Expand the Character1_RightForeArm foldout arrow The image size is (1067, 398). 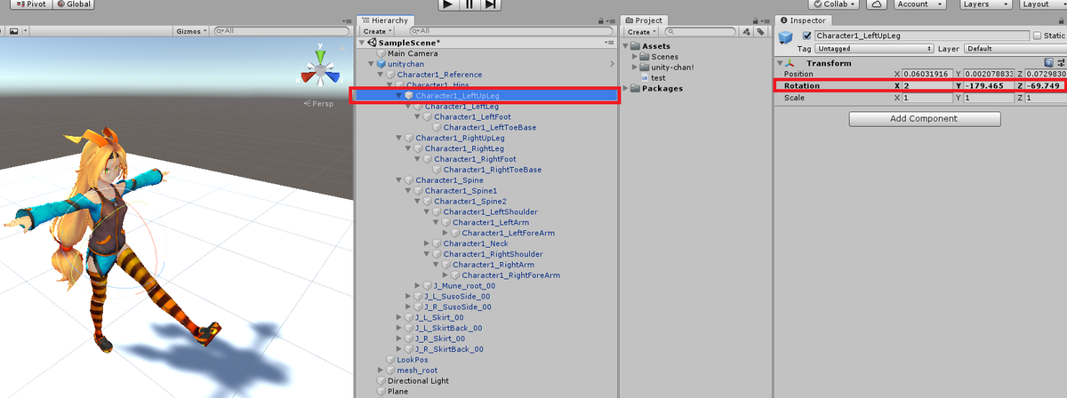[x=446, y=275]
